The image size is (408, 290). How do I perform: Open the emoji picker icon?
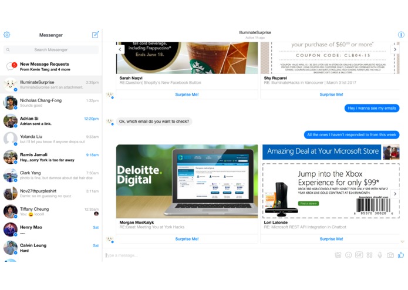tap(348, 255)
